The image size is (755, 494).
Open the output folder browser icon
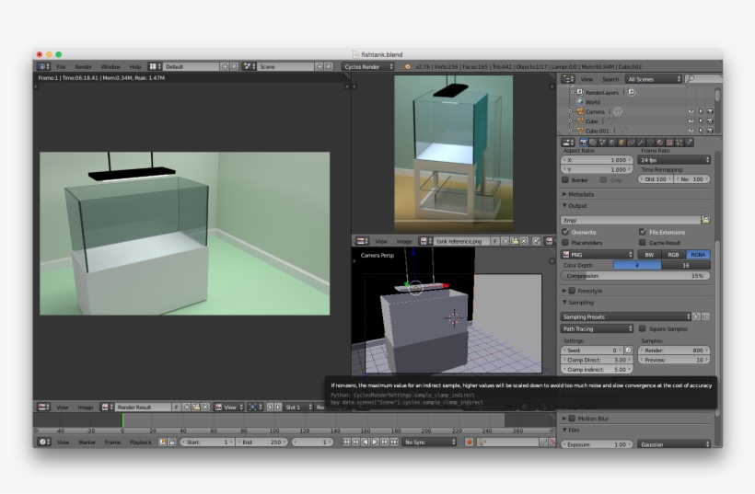[706, 220]
